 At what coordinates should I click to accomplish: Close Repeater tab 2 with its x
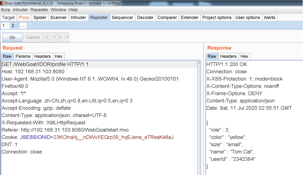click(x=16, y=26)
